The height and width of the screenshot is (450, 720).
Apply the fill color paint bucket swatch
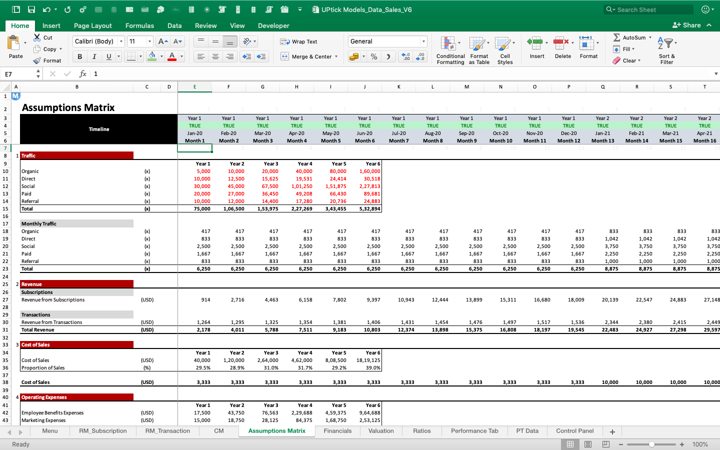point(152,56)
